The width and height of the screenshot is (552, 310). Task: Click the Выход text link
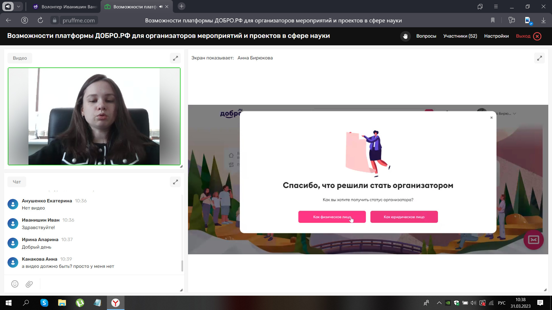tap(523, 36)
